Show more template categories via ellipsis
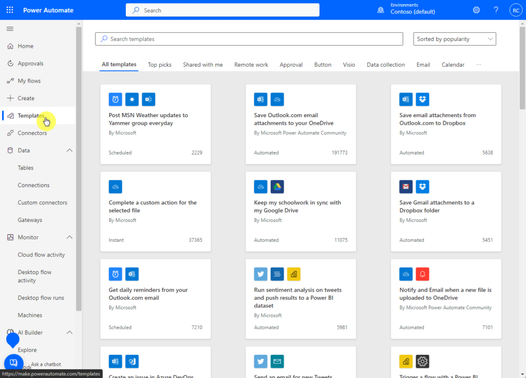 pos(478,64)
